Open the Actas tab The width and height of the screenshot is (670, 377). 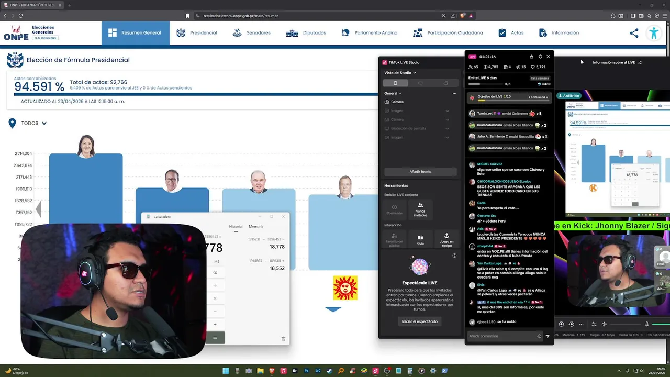[511, 32]
